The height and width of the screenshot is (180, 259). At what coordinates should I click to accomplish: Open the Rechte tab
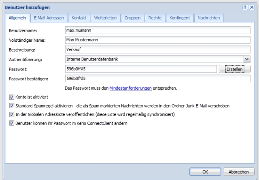click(x=155, y=18)
